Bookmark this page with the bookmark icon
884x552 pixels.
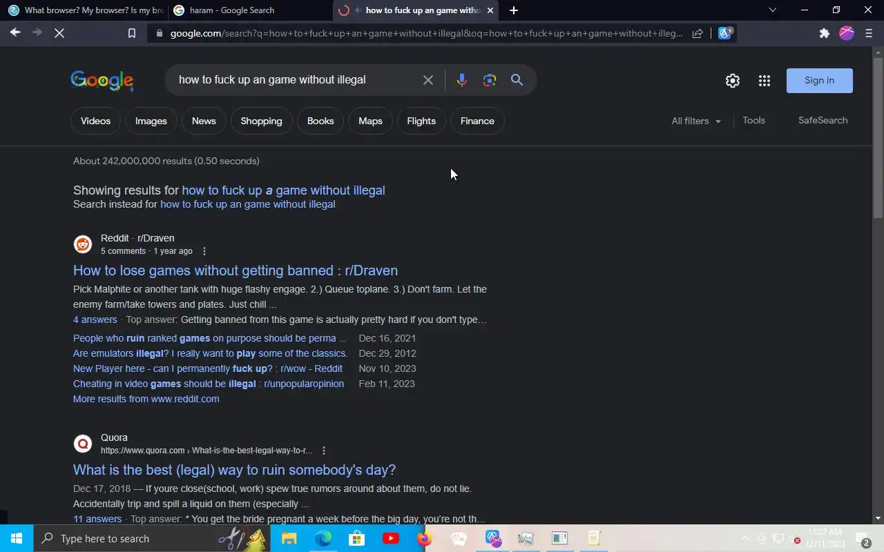point(132,33)
